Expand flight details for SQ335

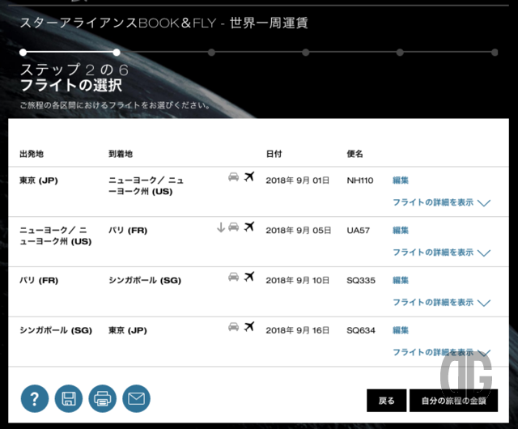click(x=441, y=303)
